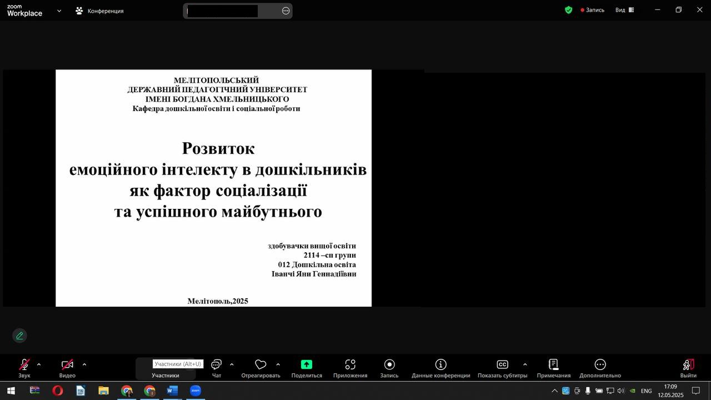This screenshot has height=400, width=711.
Task: Open Данные конференции info icon
Action: tap(440, 364)
